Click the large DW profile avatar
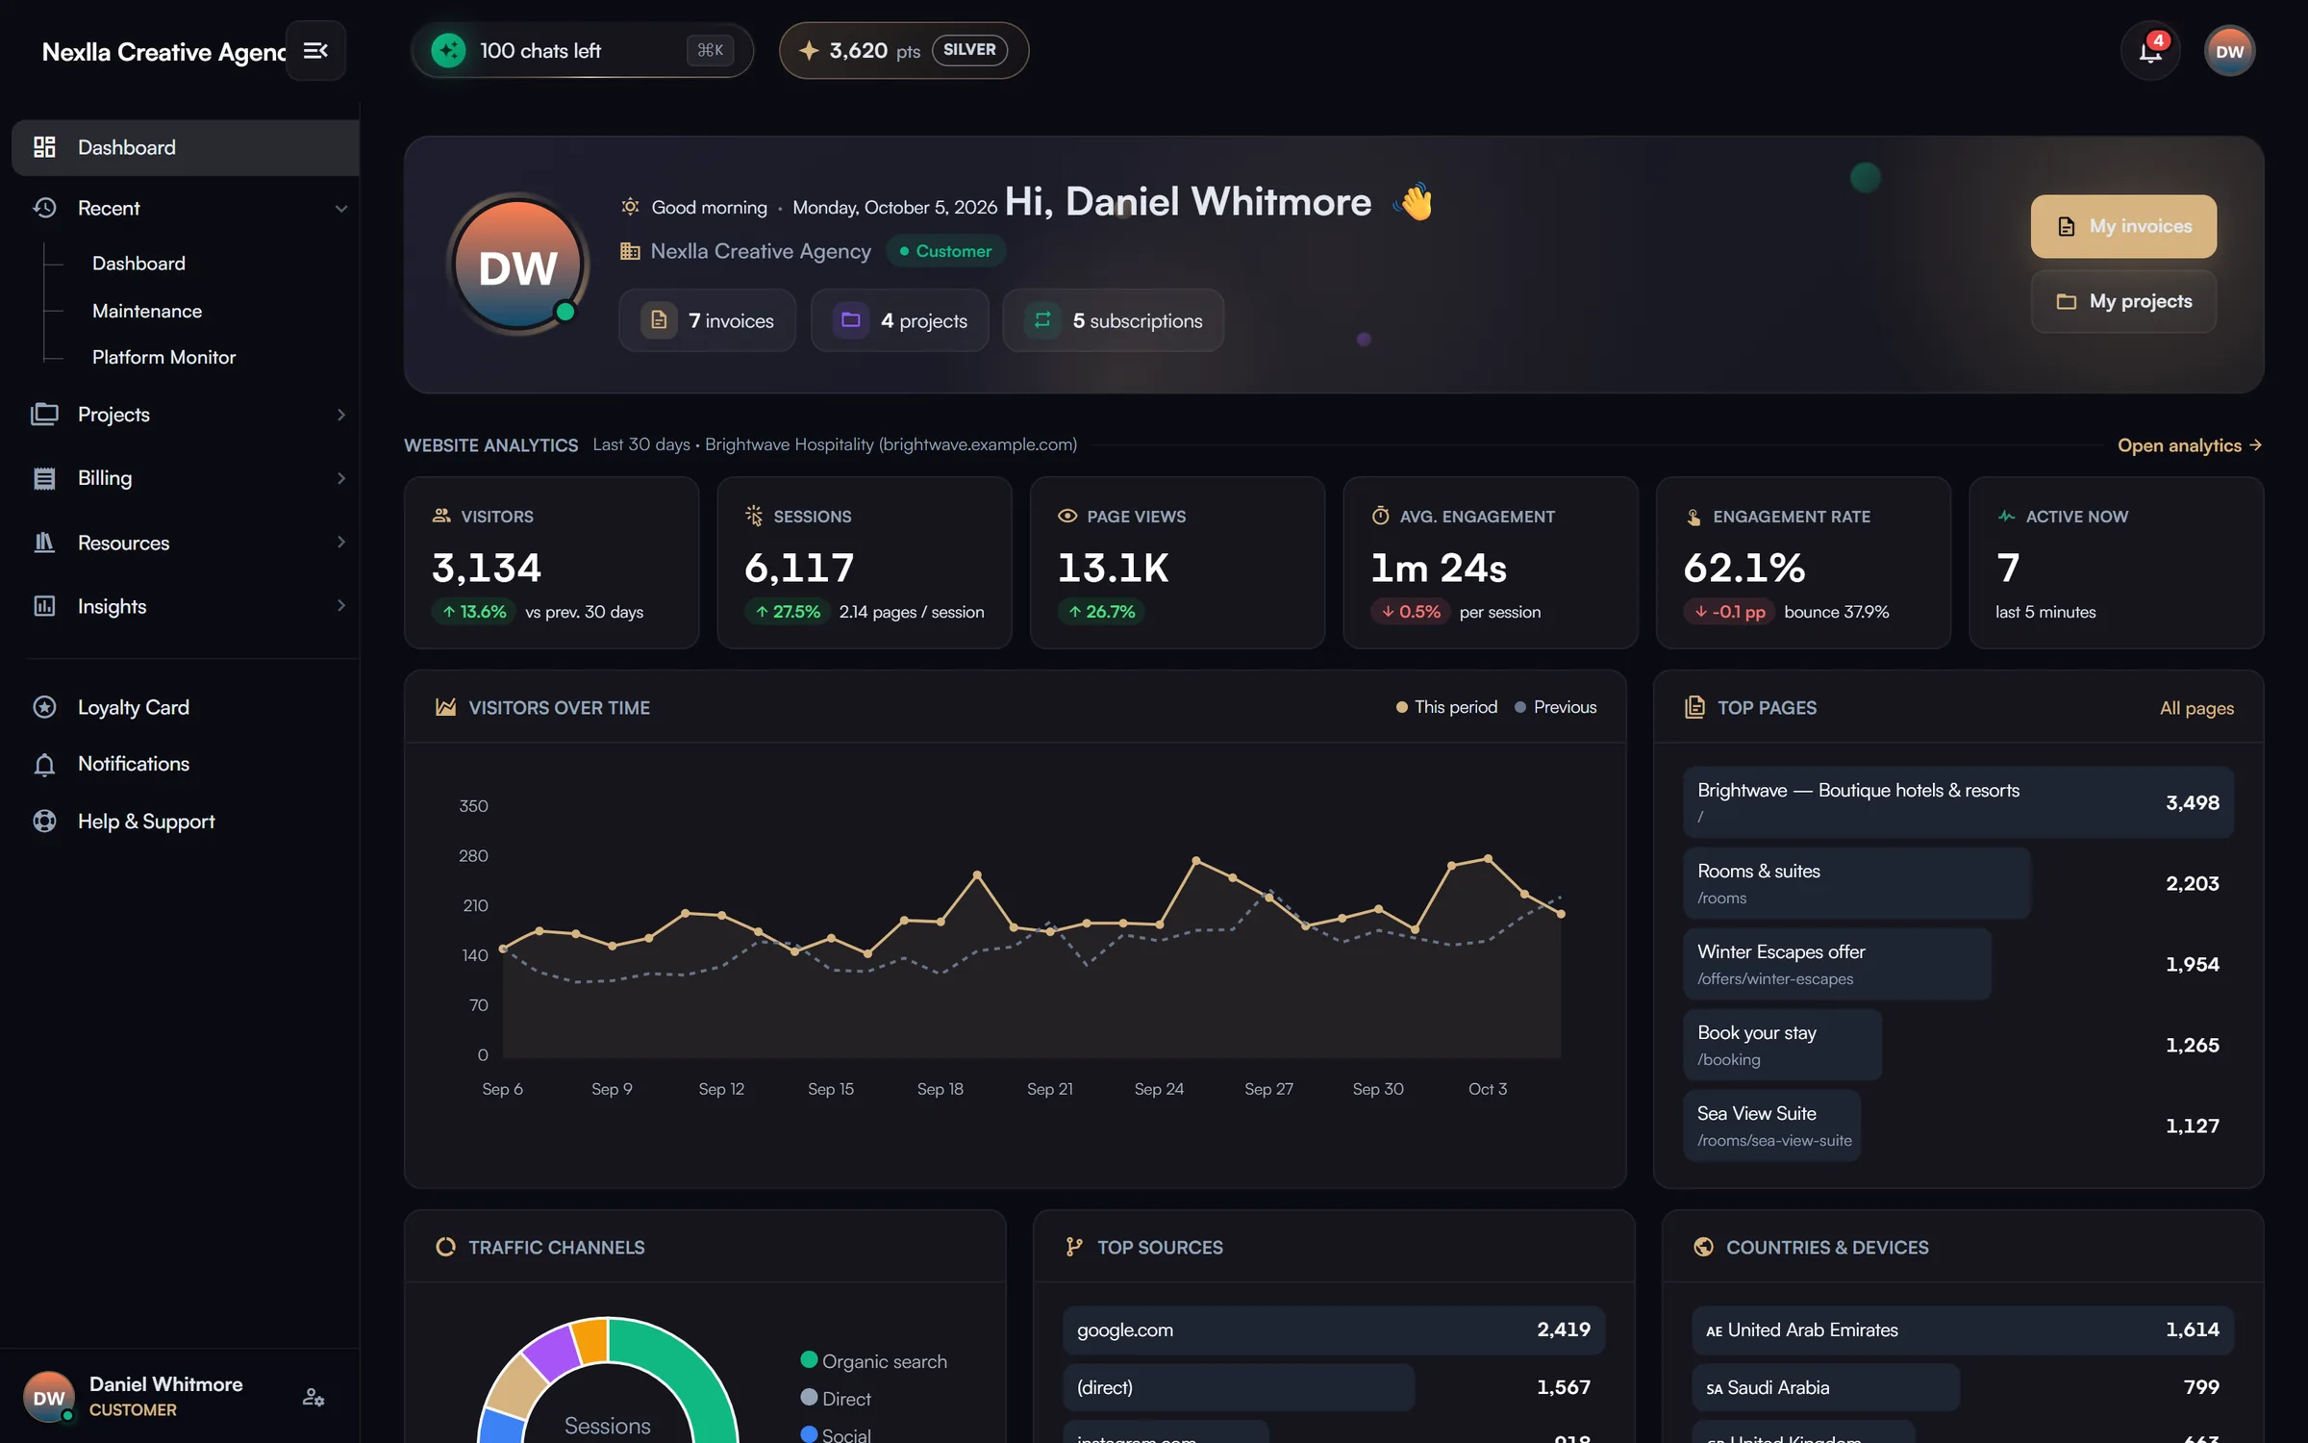The image size is (2308, 1443). [x=518, y=265]
